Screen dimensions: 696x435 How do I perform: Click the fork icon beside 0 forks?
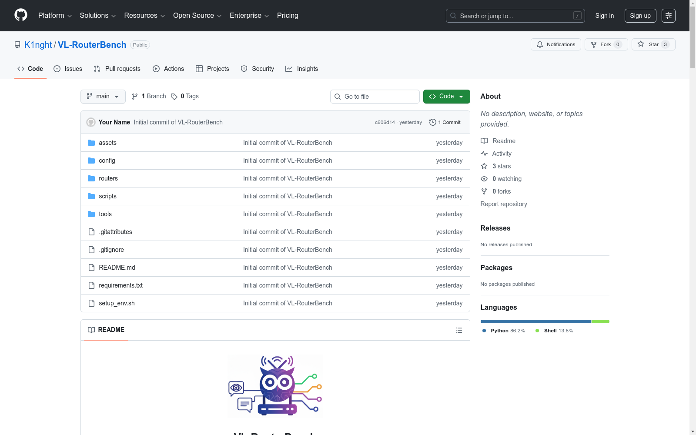(x=484, y=191)
